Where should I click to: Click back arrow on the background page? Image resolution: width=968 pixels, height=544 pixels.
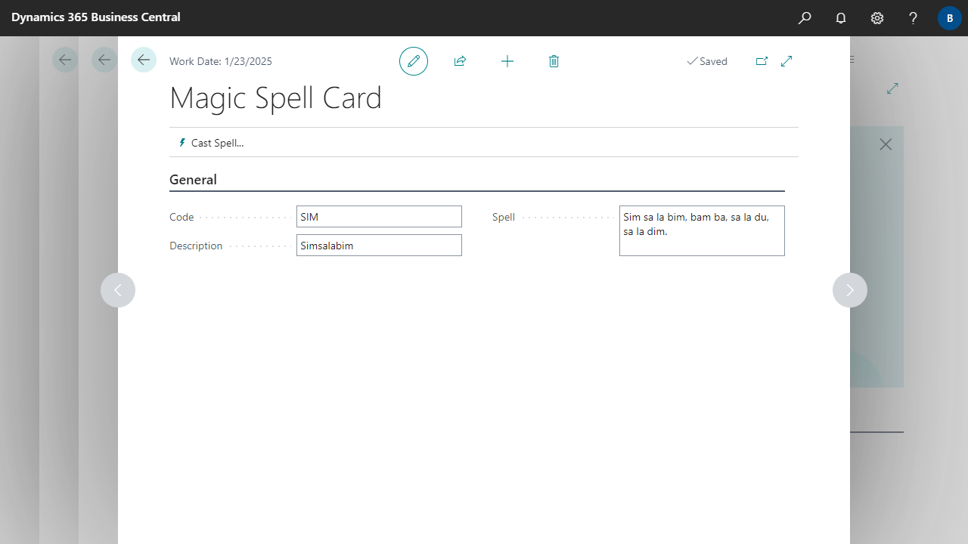coord(65,60)
